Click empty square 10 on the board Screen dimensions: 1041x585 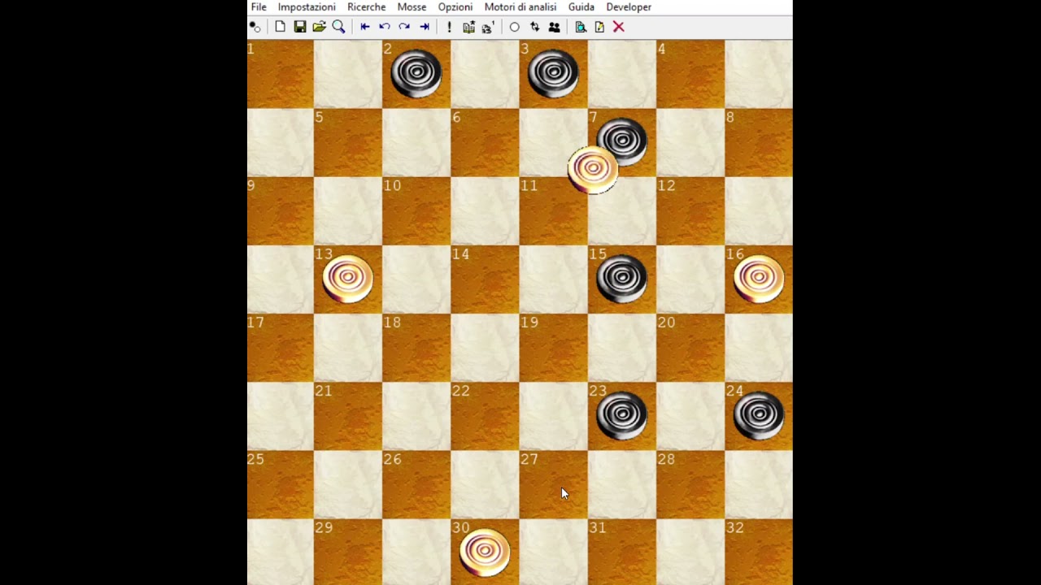(416, 210)
